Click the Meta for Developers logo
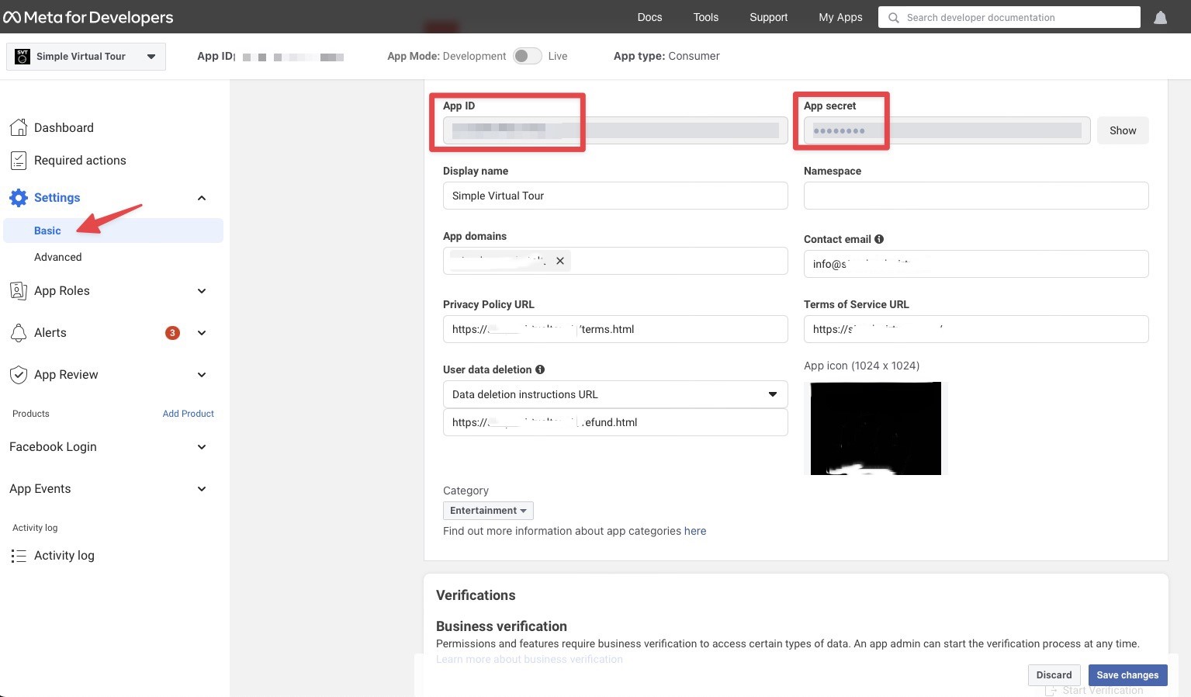 point(88,16)
